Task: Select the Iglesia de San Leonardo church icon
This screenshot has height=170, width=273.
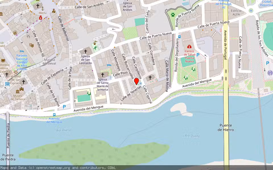Action: tap(86, 52)
